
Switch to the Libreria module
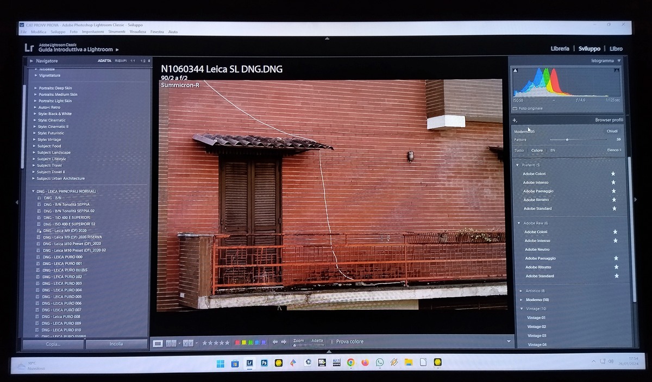tap(560, 49)
